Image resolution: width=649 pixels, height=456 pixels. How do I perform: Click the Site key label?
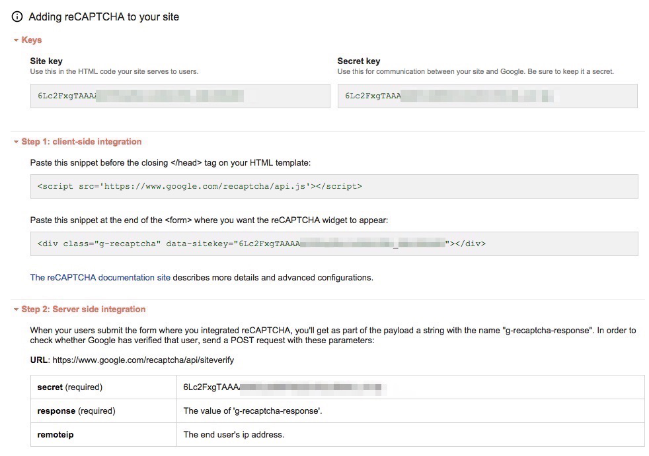coord(46,61)
